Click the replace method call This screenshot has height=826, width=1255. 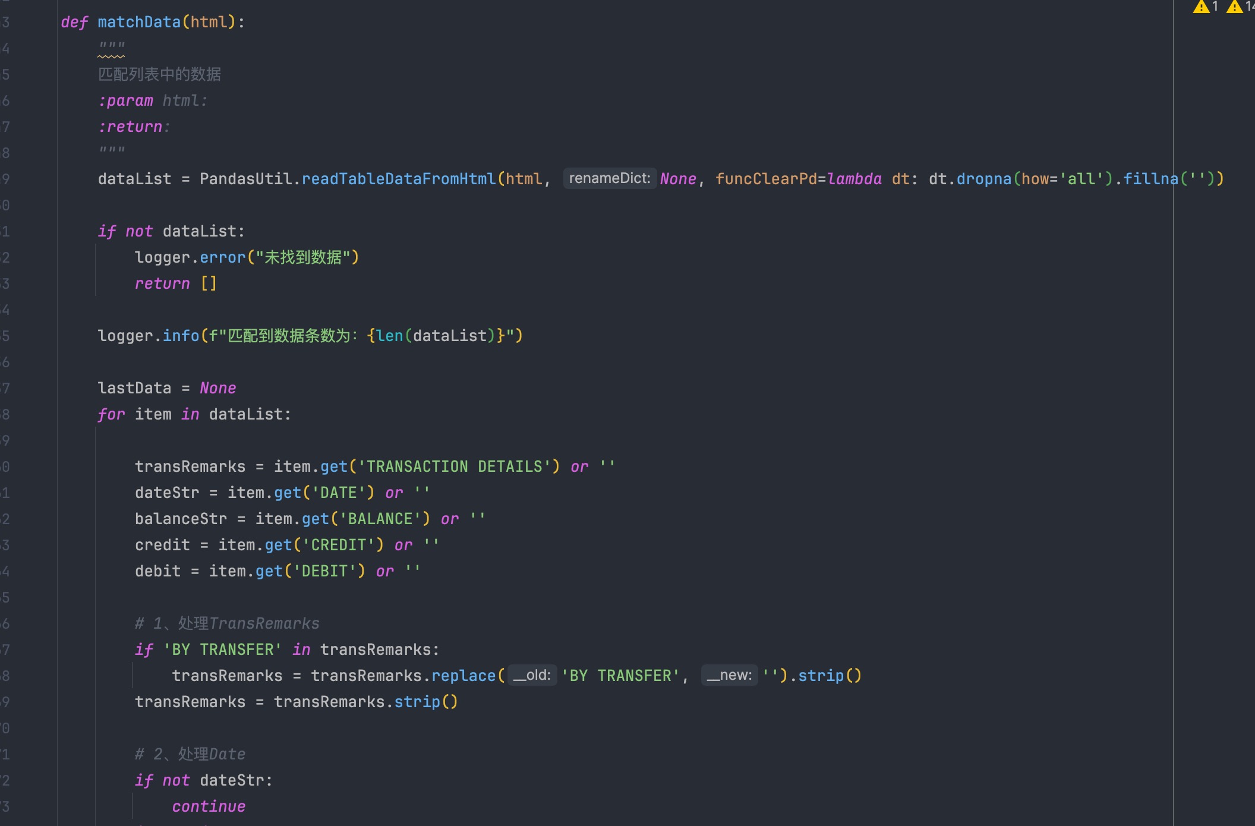(x=463, y=676)
